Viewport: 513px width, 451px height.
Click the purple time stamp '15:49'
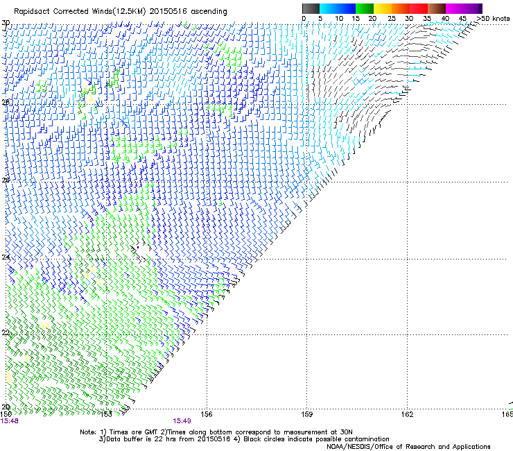[x=182, y=421]
